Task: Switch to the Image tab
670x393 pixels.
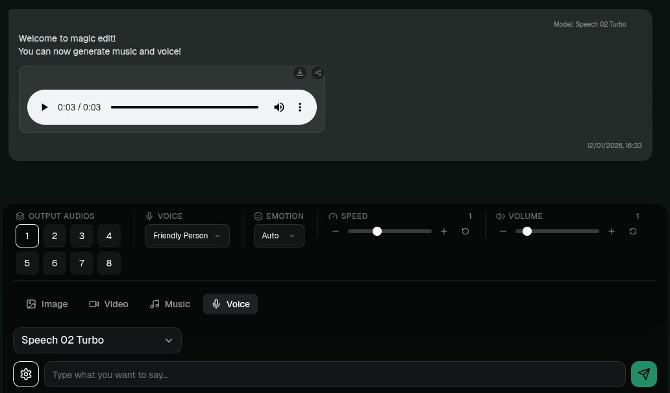Action: 47,304
